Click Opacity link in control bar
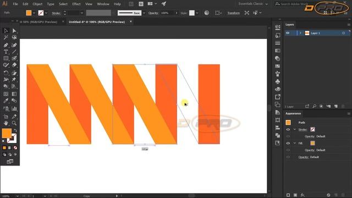This screenshot has height=198, width=352. (x=153, y=13)
